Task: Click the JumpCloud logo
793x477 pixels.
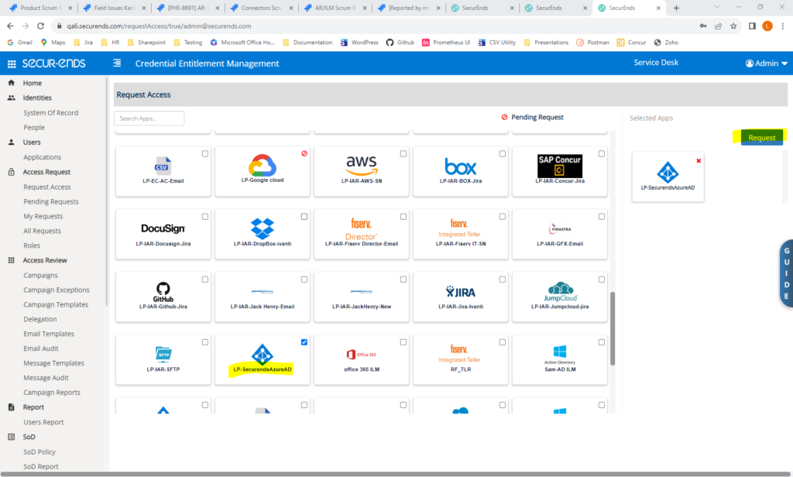Action: point(560,291)
